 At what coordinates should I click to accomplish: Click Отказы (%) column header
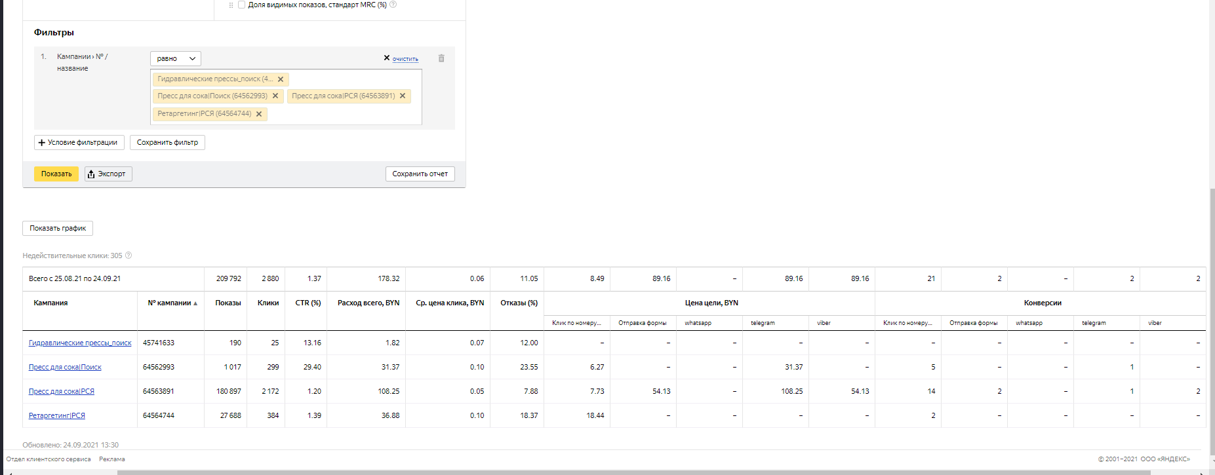coord(519,303)
